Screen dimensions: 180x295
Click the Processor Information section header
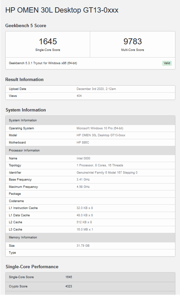point(90,150)
